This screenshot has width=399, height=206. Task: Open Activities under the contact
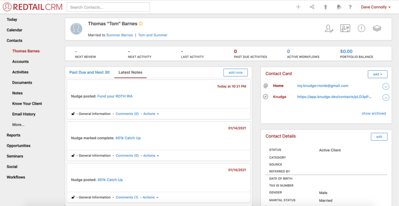pyautogui.click(x=20, y=72)
